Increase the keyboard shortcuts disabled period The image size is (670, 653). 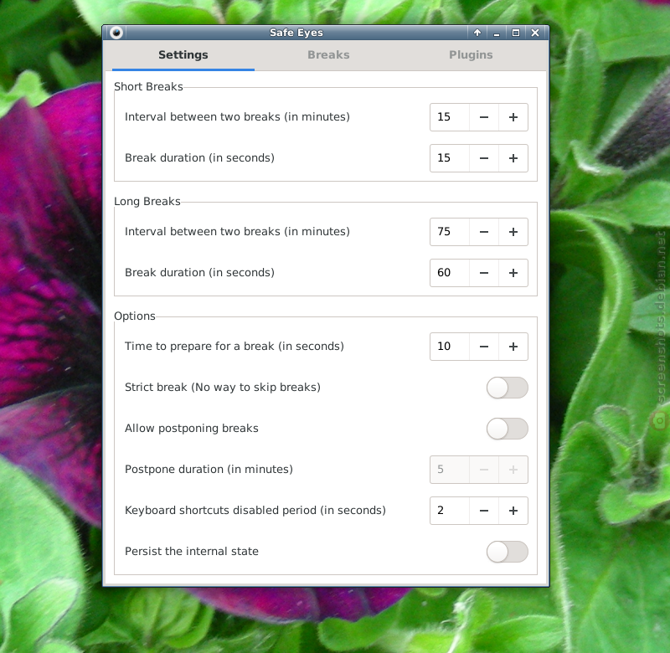tap(513, 511)
